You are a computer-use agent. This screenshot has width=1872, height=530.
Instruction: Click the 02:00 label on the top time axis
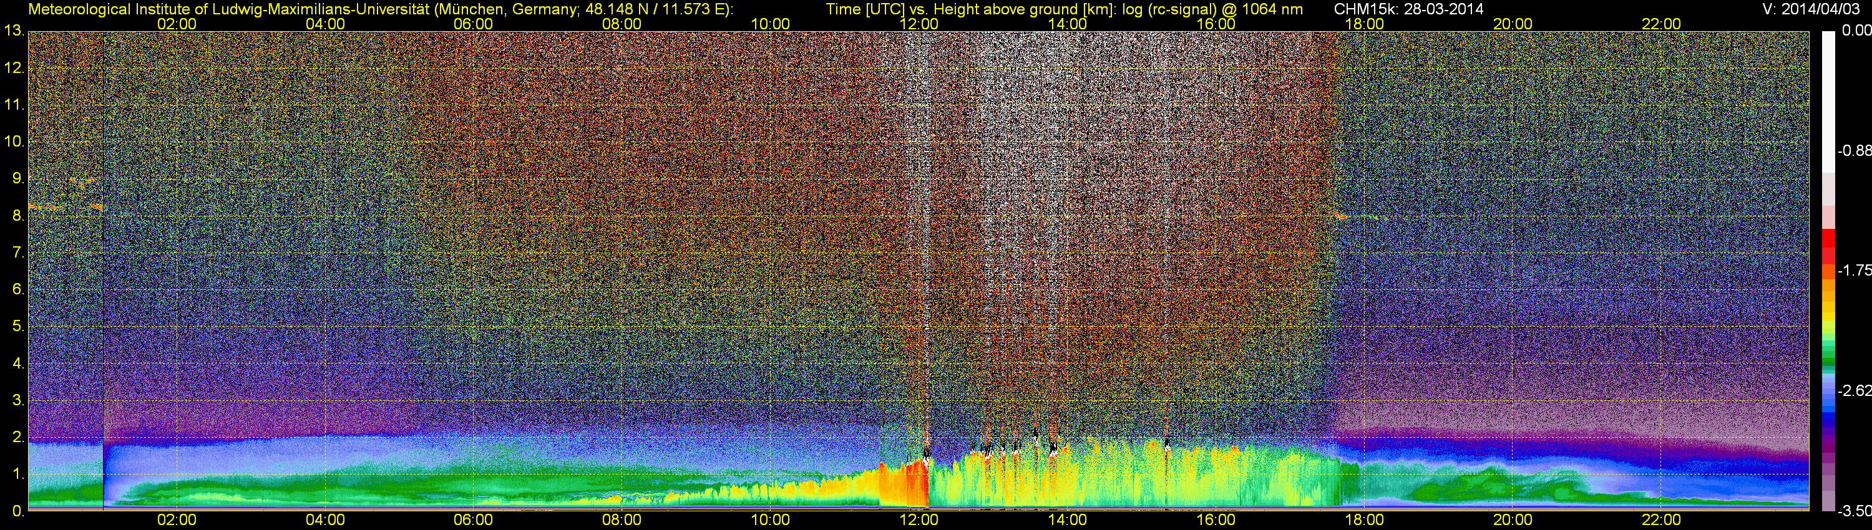click(177, 24)
